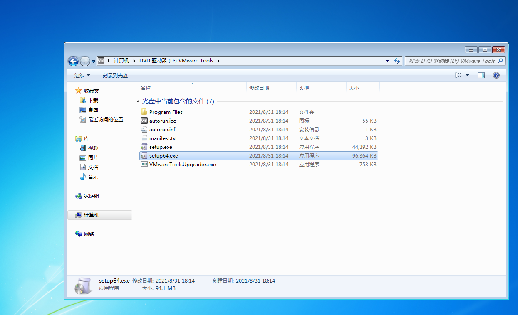This screenshot has height=315, width=518.
Task: Click the 96,364 KB size cell
Action: 364,155
